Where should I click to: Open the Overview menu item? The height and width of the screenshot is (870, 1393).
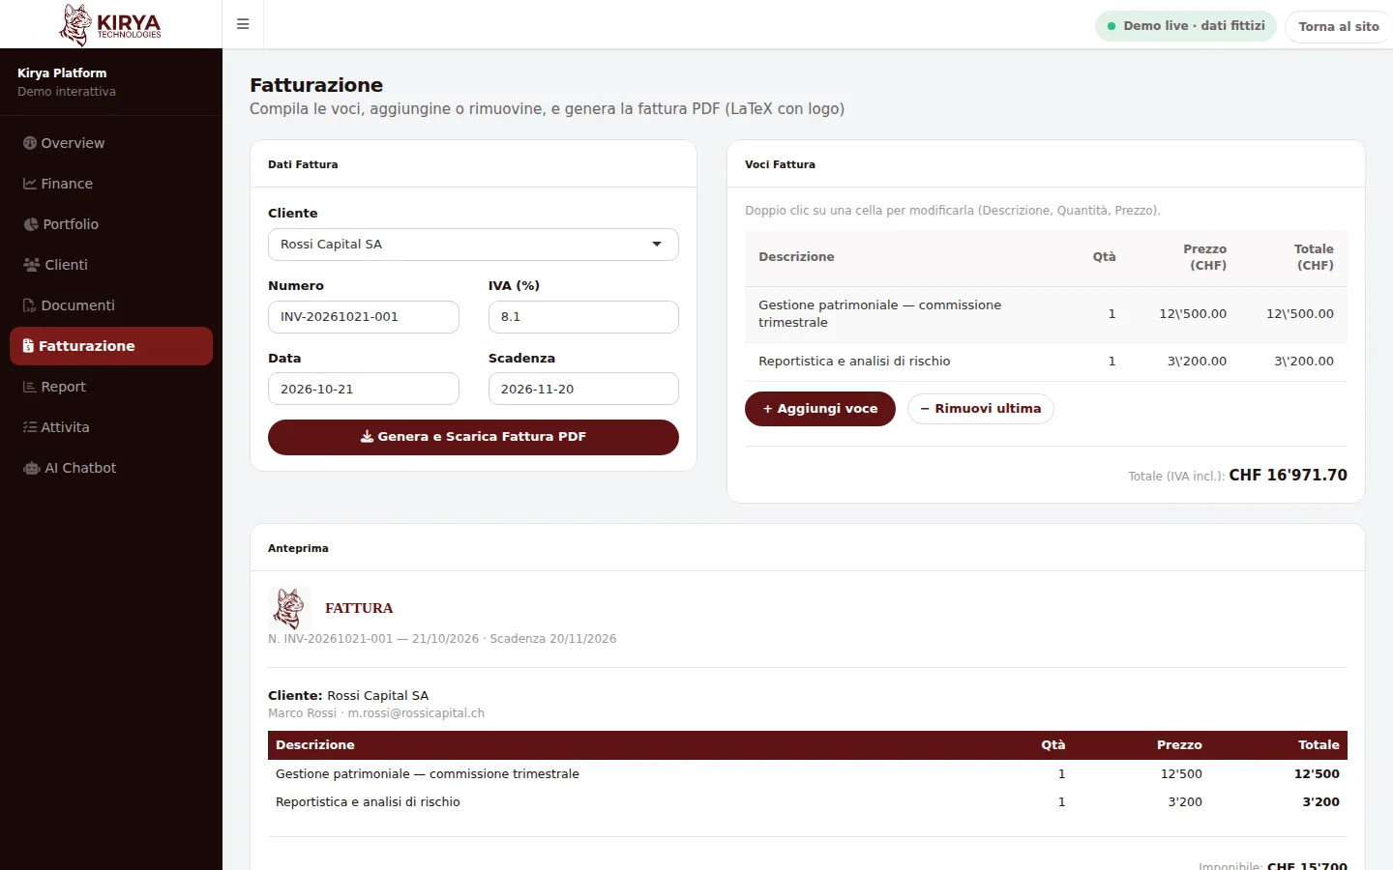(x=111, y=143)
